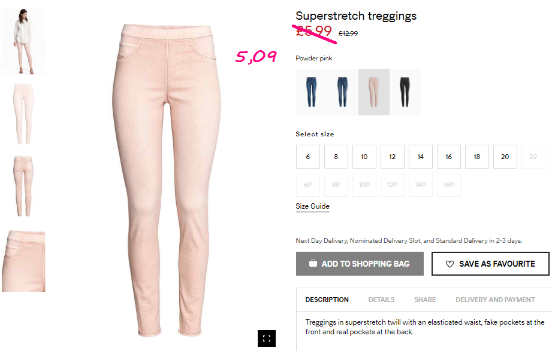Select size 20
This screenshot has width=552, height=351.
pos(505,157)
